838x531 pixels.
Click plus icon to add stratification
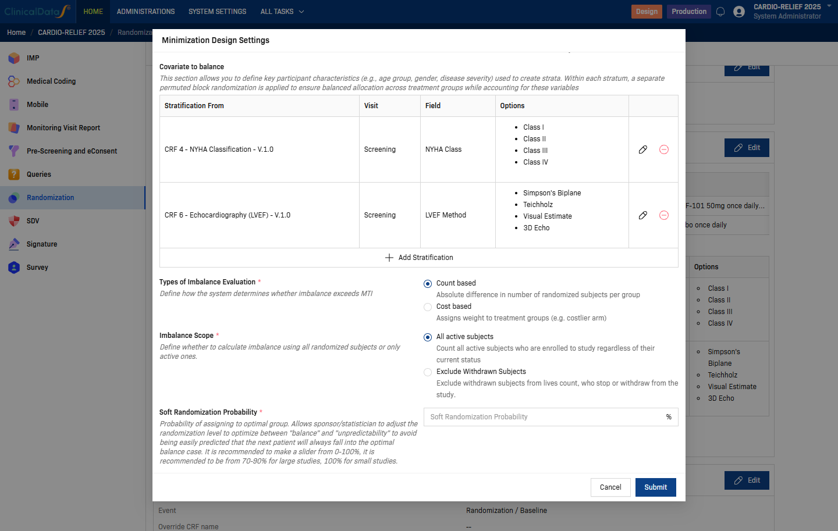[389, 258]
